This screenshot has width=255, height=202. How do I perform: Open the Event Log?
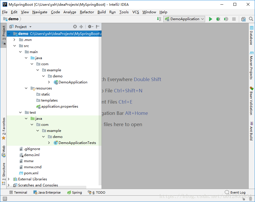(235, 192)
